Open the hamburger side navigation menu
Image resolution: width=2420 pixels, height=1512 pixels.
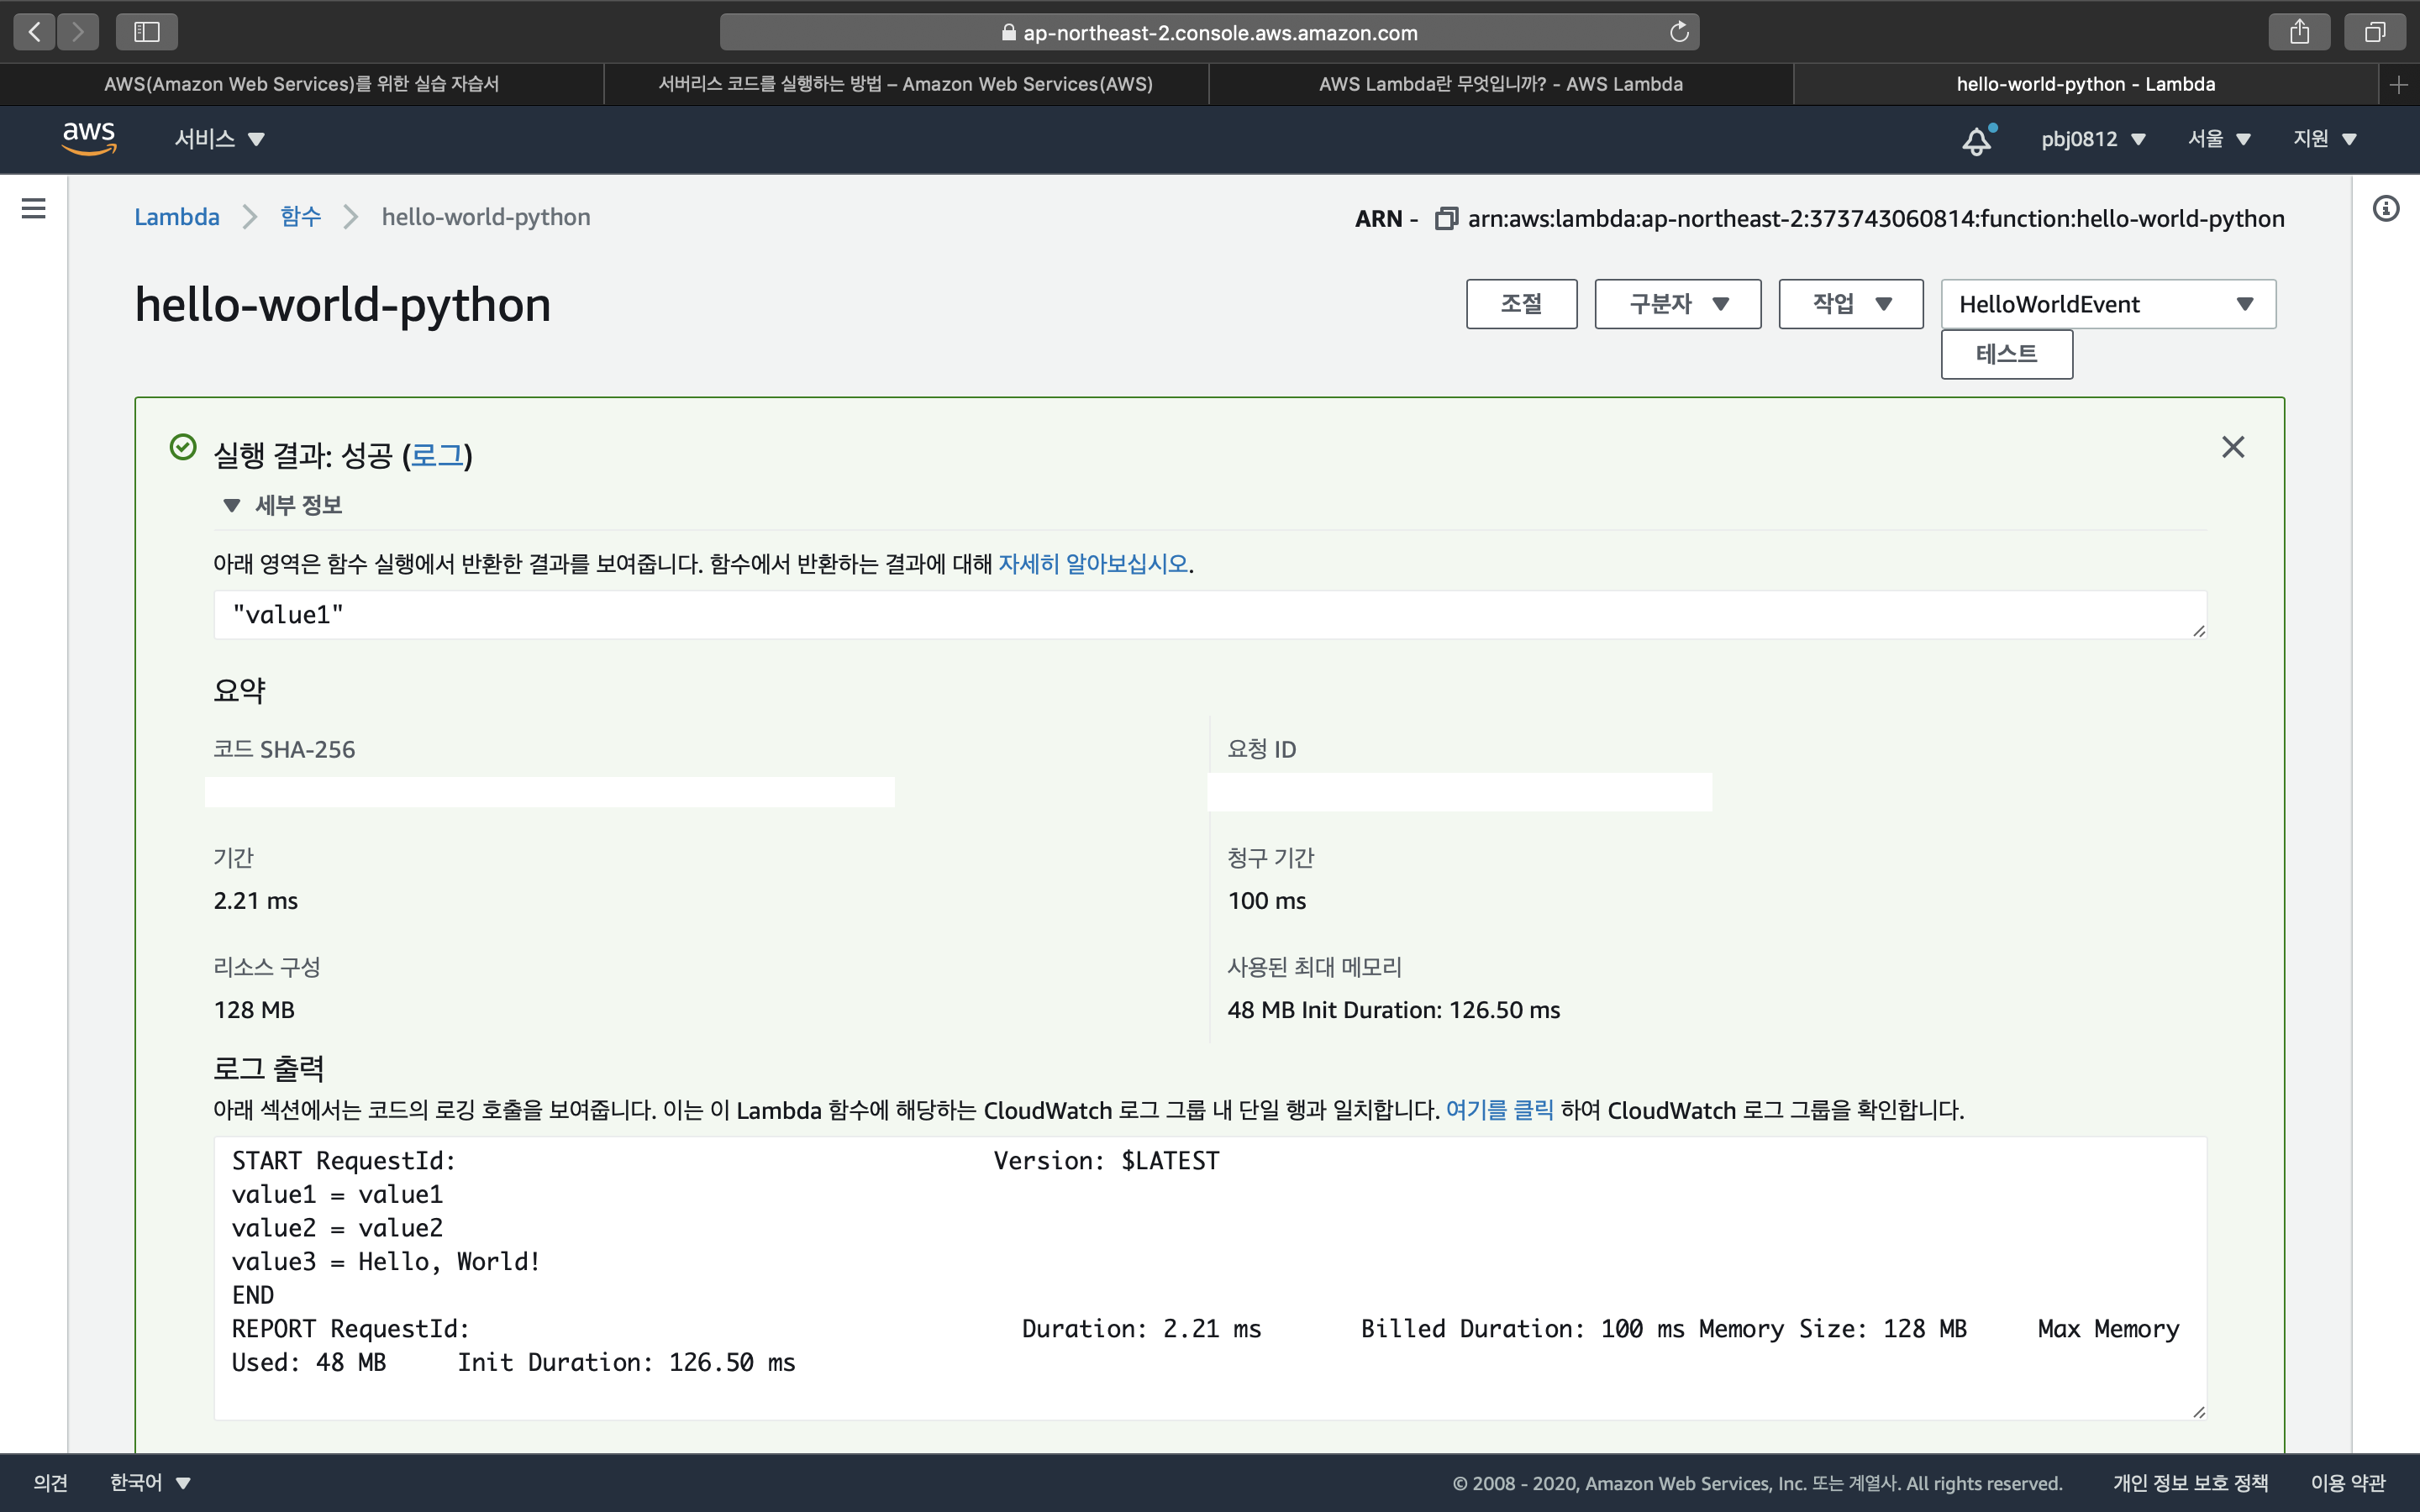tap(34, 208)
